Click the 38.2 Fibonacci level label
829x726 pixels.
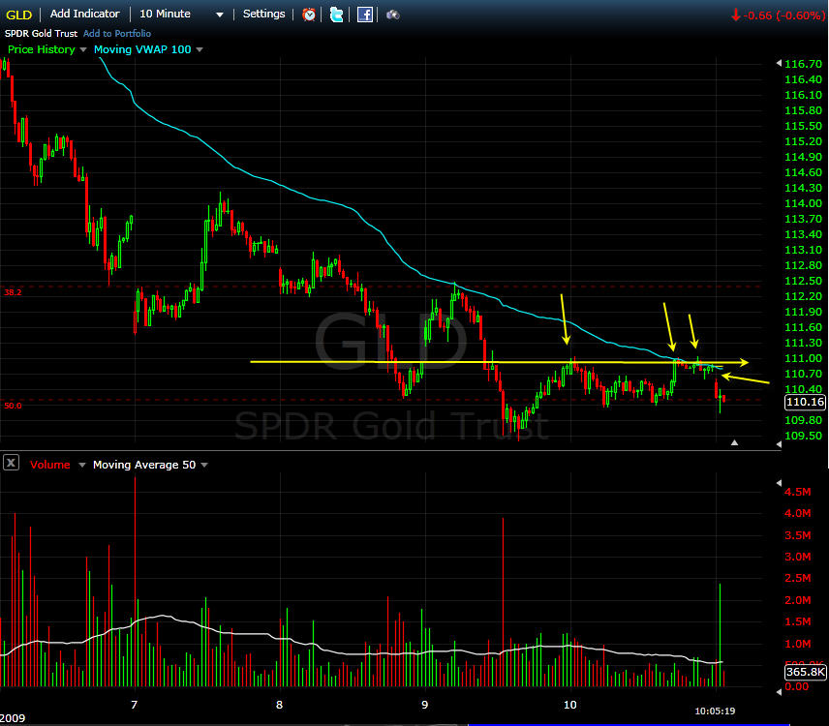(13, 292)
